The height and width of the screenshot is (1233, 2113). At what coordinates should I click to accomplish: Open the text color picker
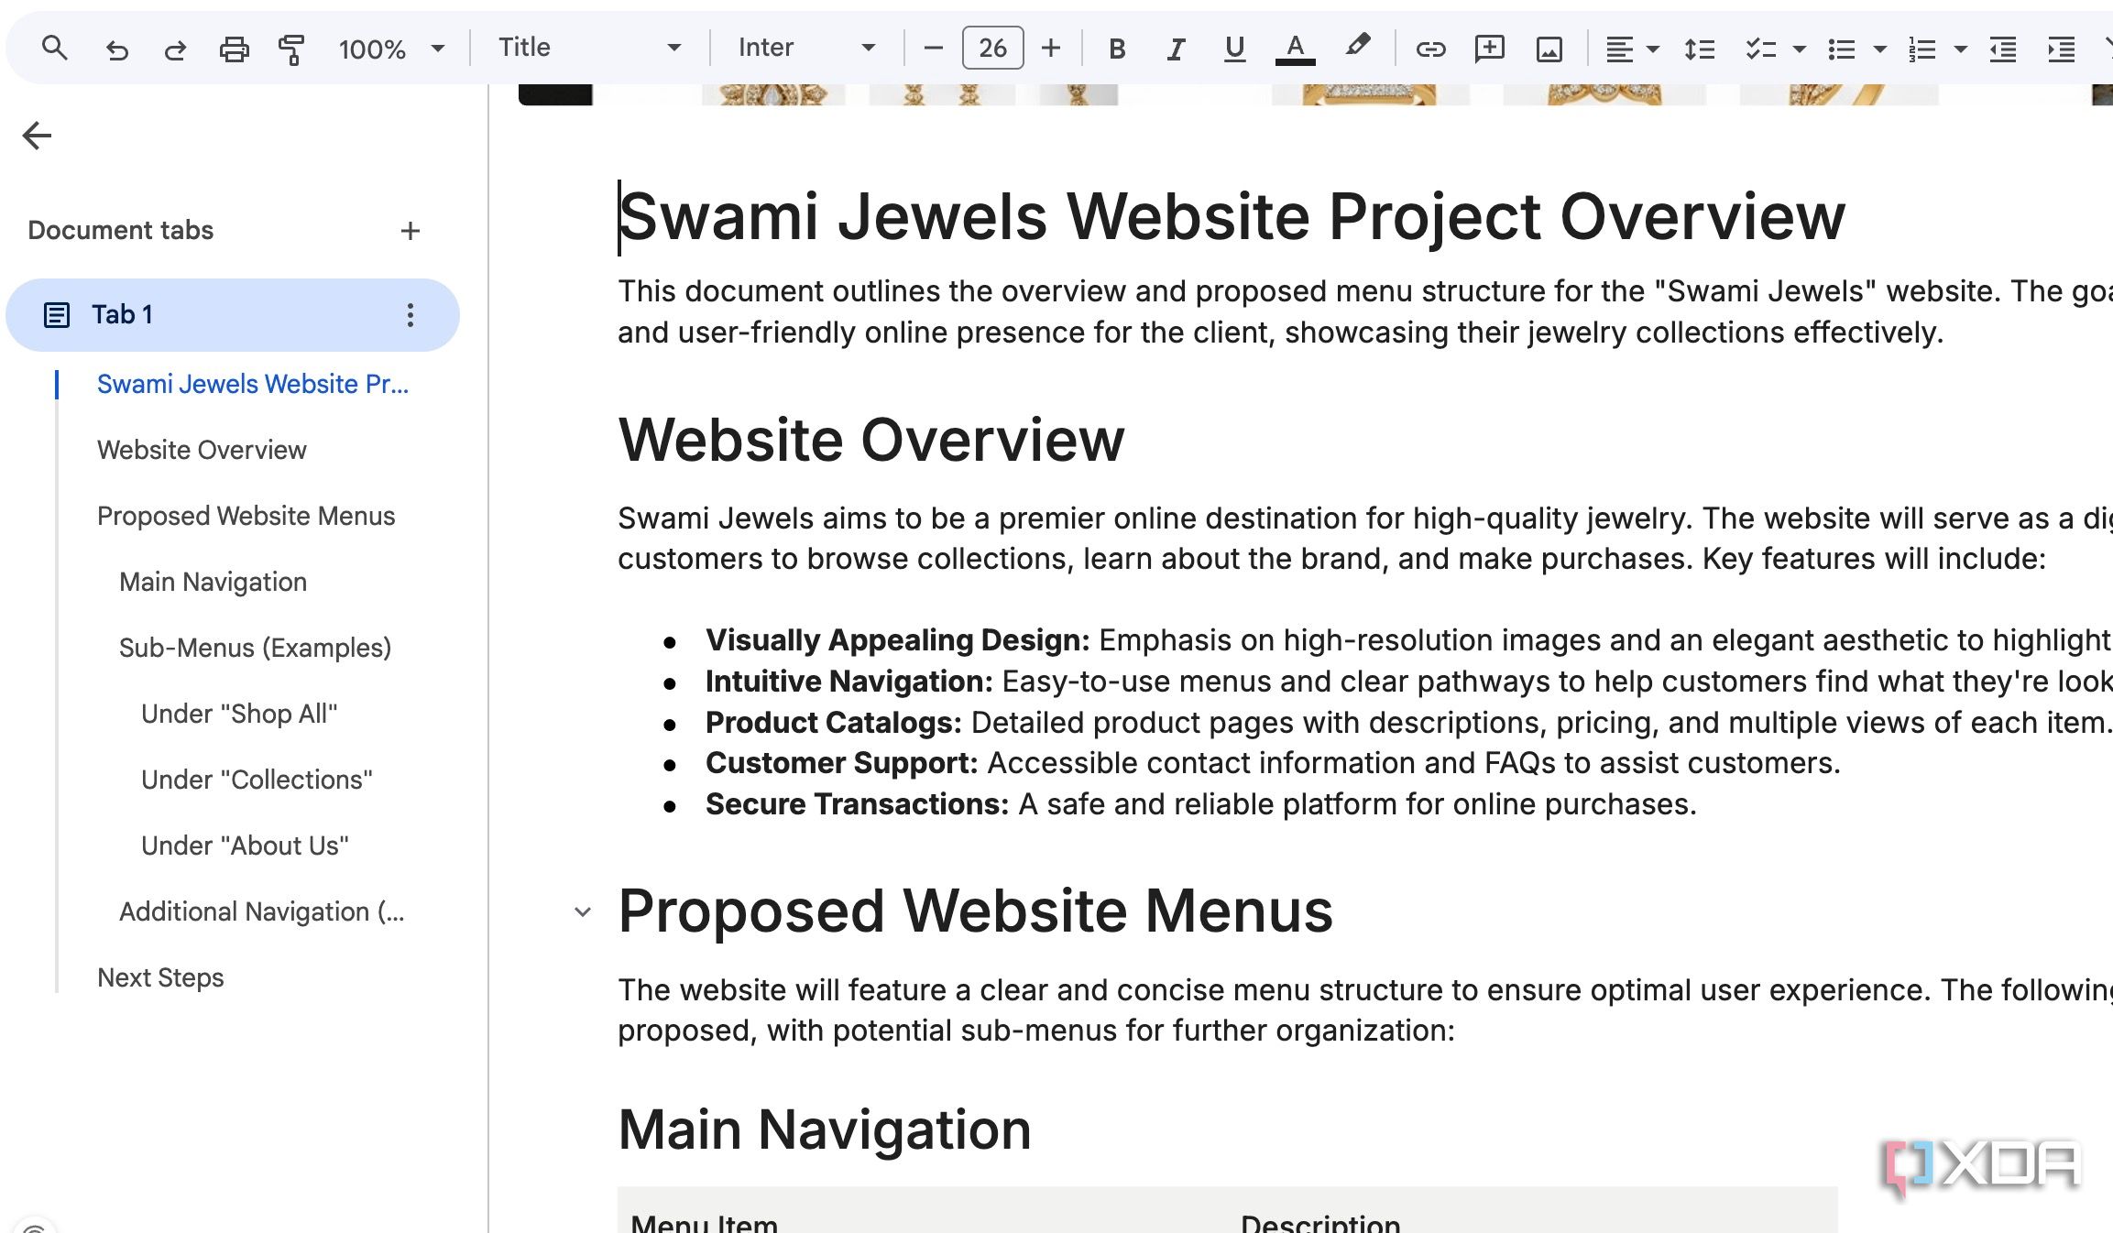1295,49
